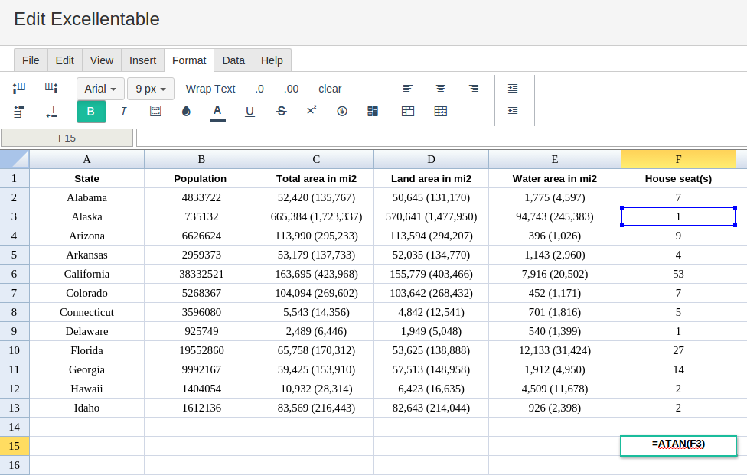Click the font text color icon
The width and height of the screenshot is (747, 475).
[218, 112]
